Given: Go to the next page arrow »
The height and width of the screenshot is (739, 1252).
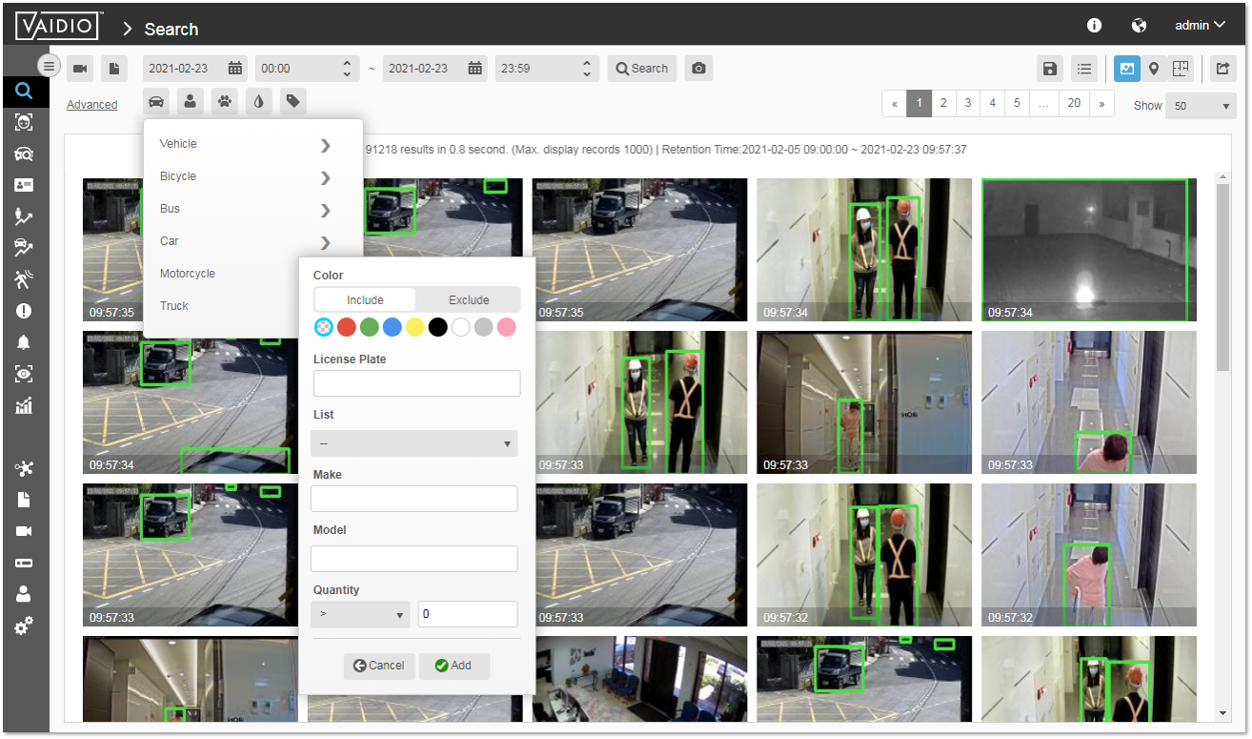Looking at the screenshot, I should [x=1102, y=103].
